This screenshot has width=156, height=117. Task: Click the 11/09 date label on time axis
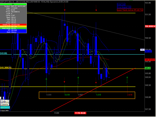(x=57, y=113)
